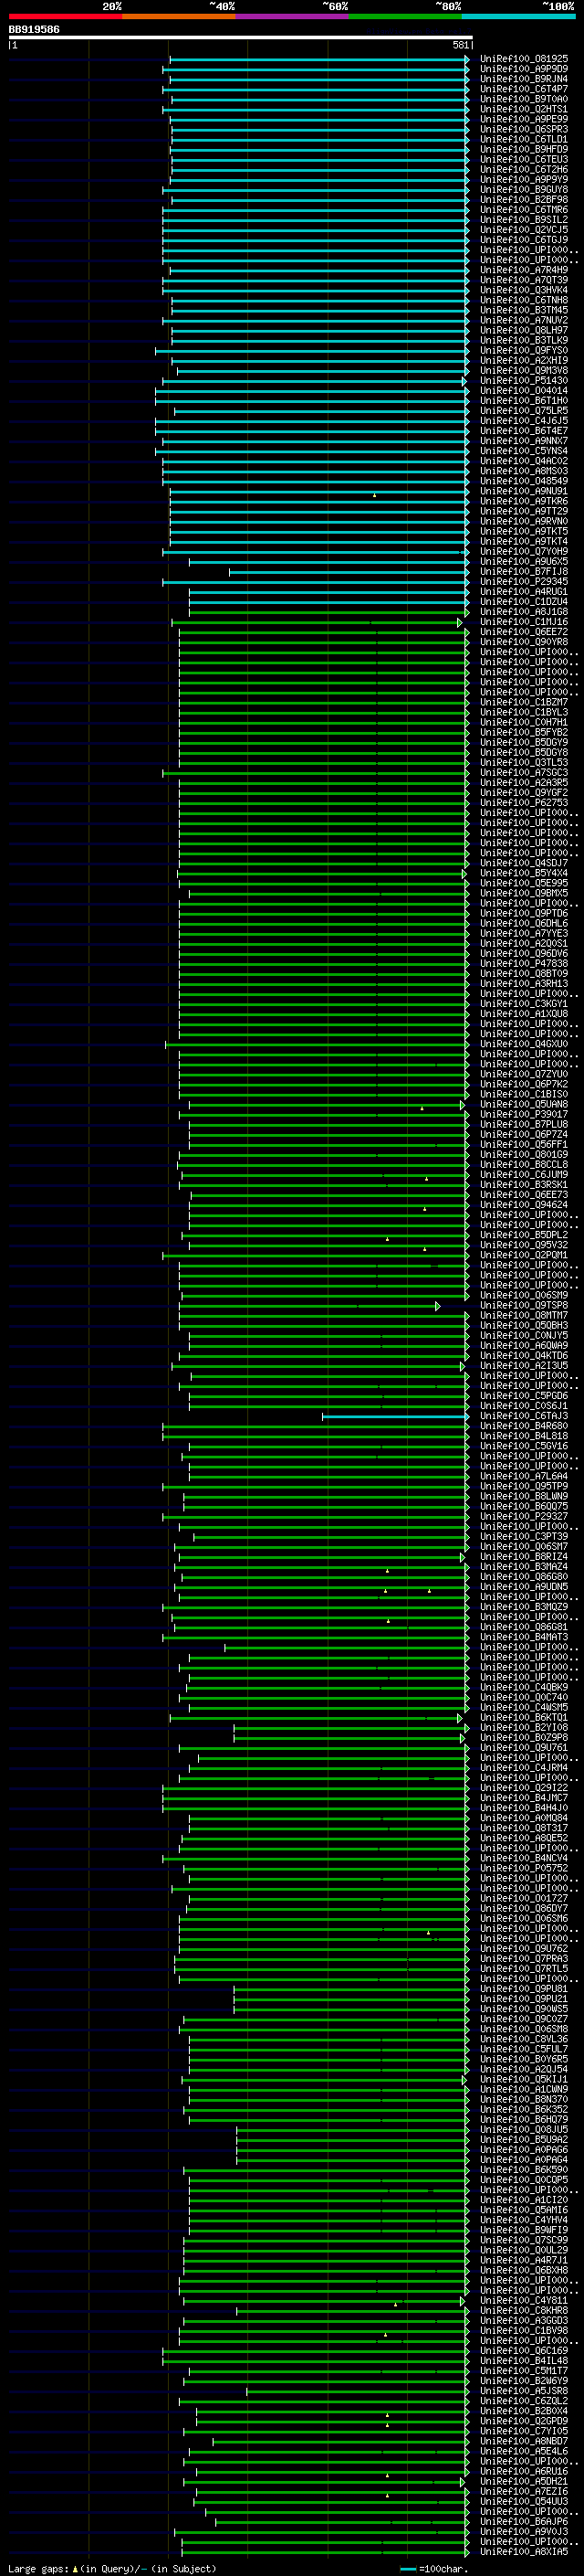
Task: Click hit label UniRef100_B8RIZ4
Action: 524,1556
